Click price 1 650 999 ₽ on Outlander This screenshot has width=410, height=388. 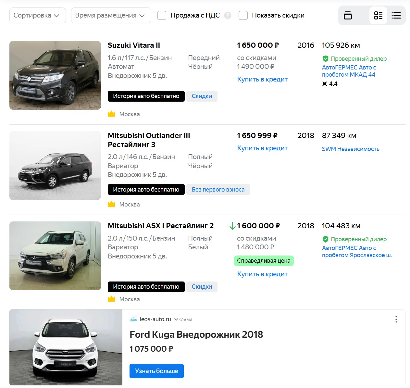click(257, 135)
